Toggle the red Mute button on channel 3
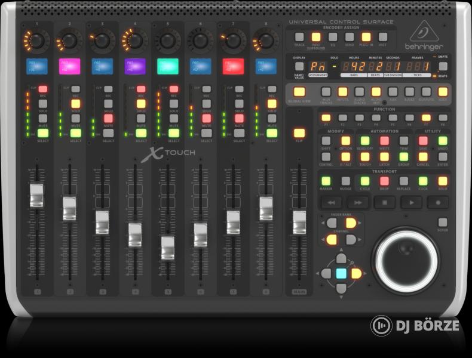Screen dimensions: 472x358 click(108, 118)
